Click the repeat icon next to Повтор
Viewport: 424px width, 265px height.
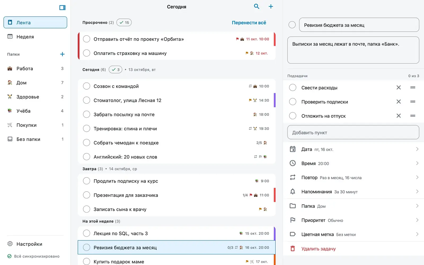click(293, 177)
